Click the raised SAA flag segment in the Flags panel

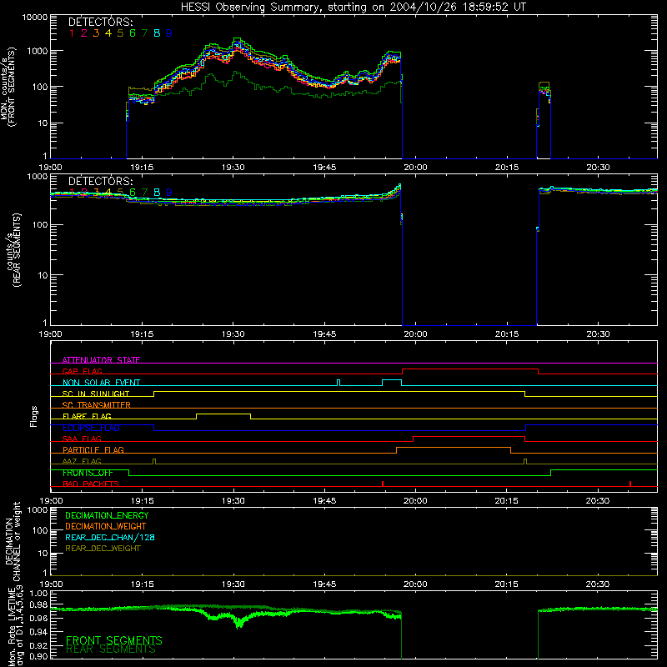469,436
